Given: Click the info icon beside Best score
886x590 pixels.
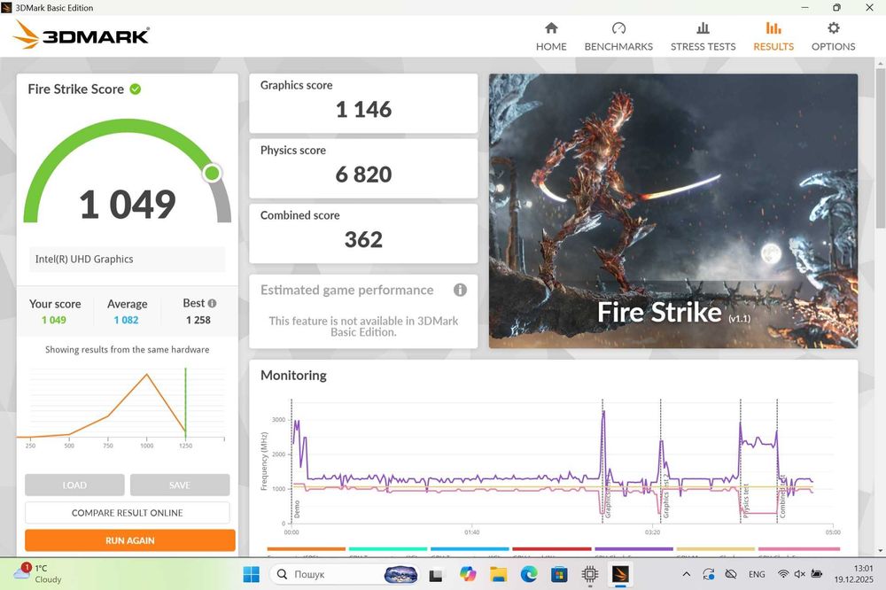Looking at the screenshot, I should tap(212, 303).
